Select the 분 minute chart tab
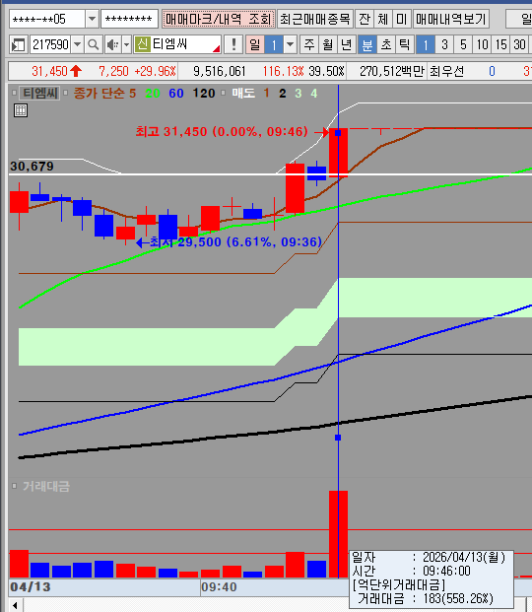532x612 pixels. click(x=366, y=45)
